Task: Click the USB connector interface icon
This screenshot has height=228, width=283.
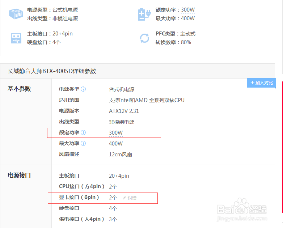Action: (16, 38)
